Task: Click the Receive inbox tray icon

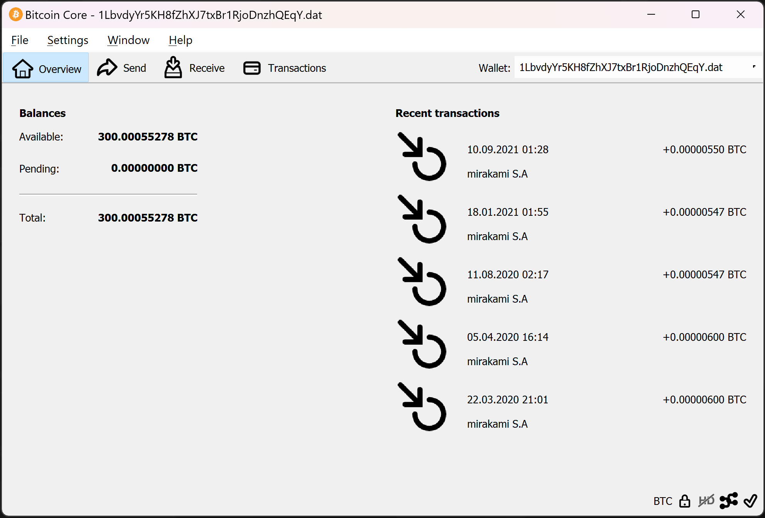Action: [x=173, y=68]
